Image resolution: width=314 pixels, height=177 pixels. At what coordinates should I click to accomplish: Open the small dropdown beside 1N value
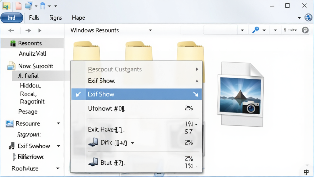pyautogui.click(x=196, y=125)
